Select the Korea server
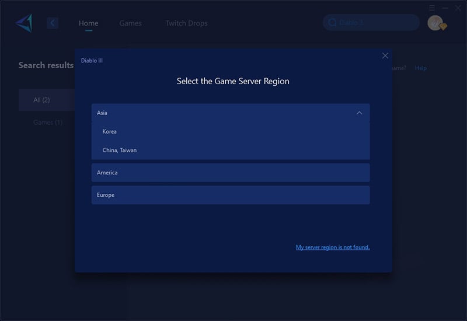The width and height of the screenshot is (467, 321). pos(231,131)
